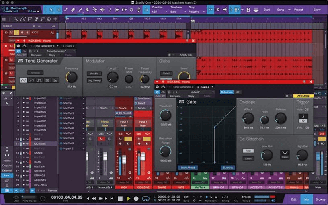Image resolution: width=328 pixels, height=205 pixels.
Task: Select the Paint (pencil) tool
Action: click(80, 10)
